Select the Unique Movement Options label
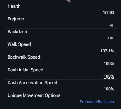The height and width of the screenshot is (109, 121). [34, 95]
